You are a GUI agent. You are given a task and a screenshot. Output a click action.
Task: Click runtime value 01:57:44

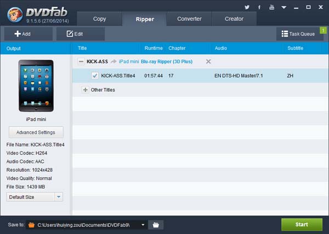[154, 75]
